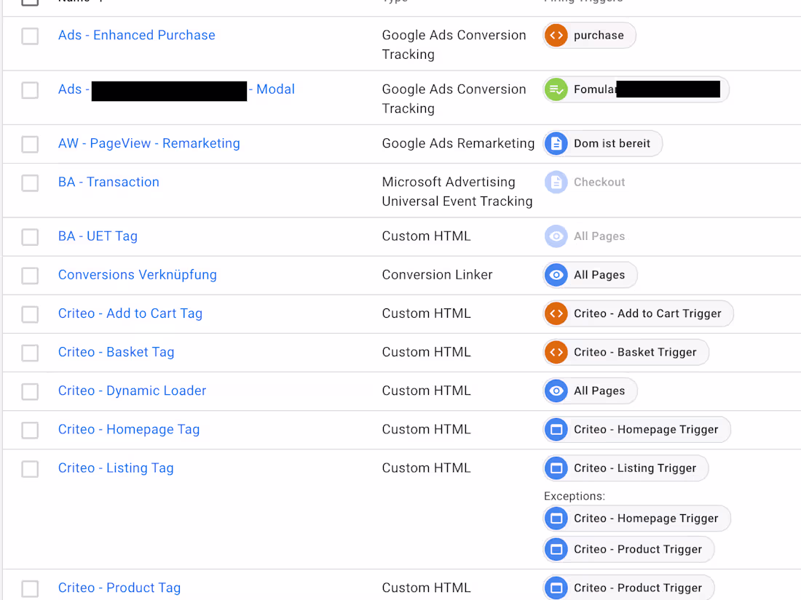Open the AW - PageView - Remarketing tag
Viewport: 801px width, 600px height.
(149, 143)
